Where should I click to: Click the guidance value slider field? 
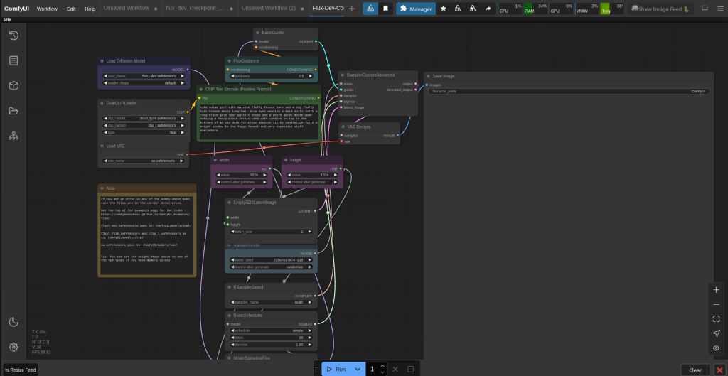coord(271,76)
